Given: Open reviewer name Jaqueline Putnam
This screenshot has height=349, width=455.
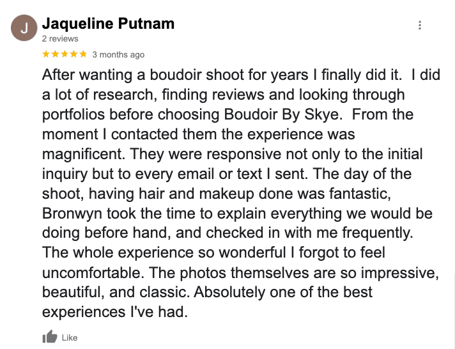Looking at the screenshot, I should [108, 24].
